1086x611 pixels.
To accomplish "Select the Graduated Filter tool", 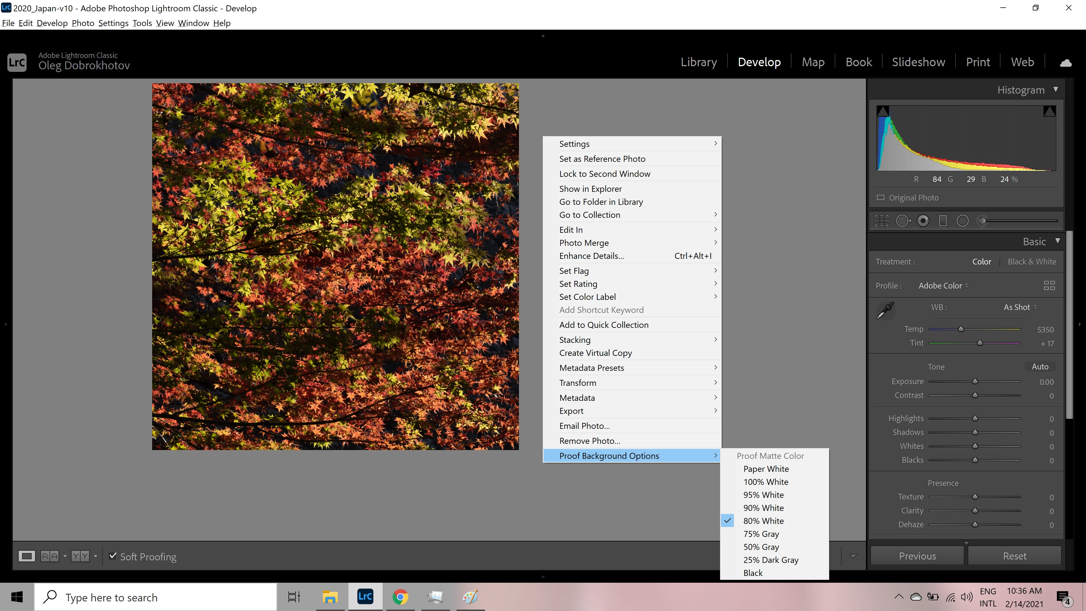I will [943, 221].
